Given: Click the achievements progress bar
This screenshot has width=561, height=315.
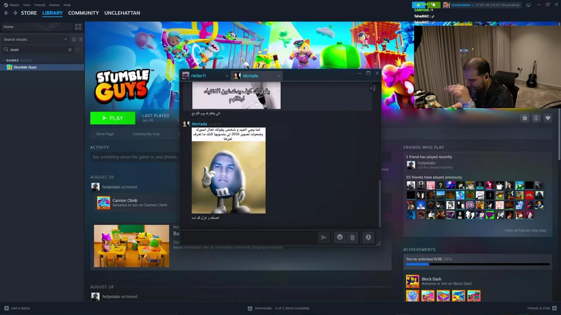Looking at the screenshot, I should click(x=477, y=264).
